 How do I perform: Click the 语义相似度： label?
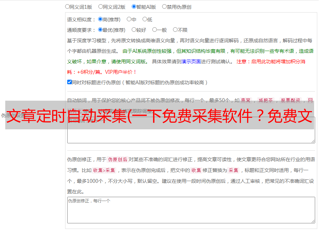[81, 20]
